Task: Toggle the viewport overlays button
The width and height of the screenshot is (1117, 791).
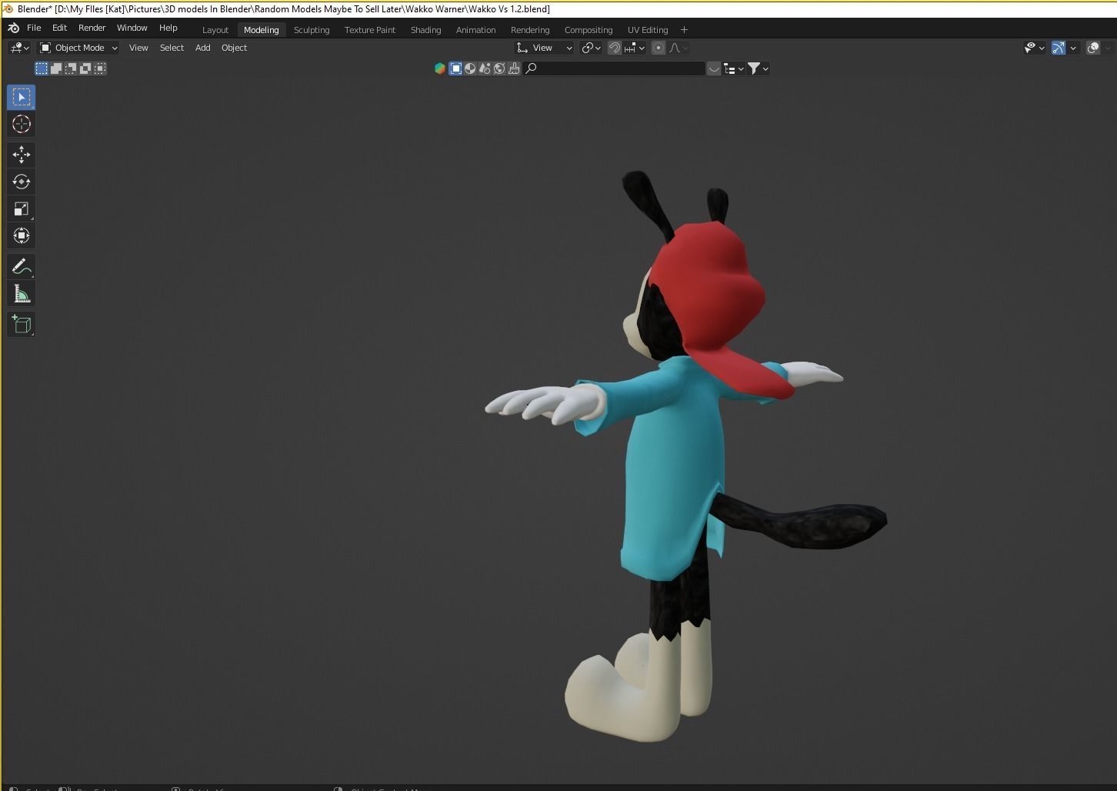Action: coord(1093,48)
